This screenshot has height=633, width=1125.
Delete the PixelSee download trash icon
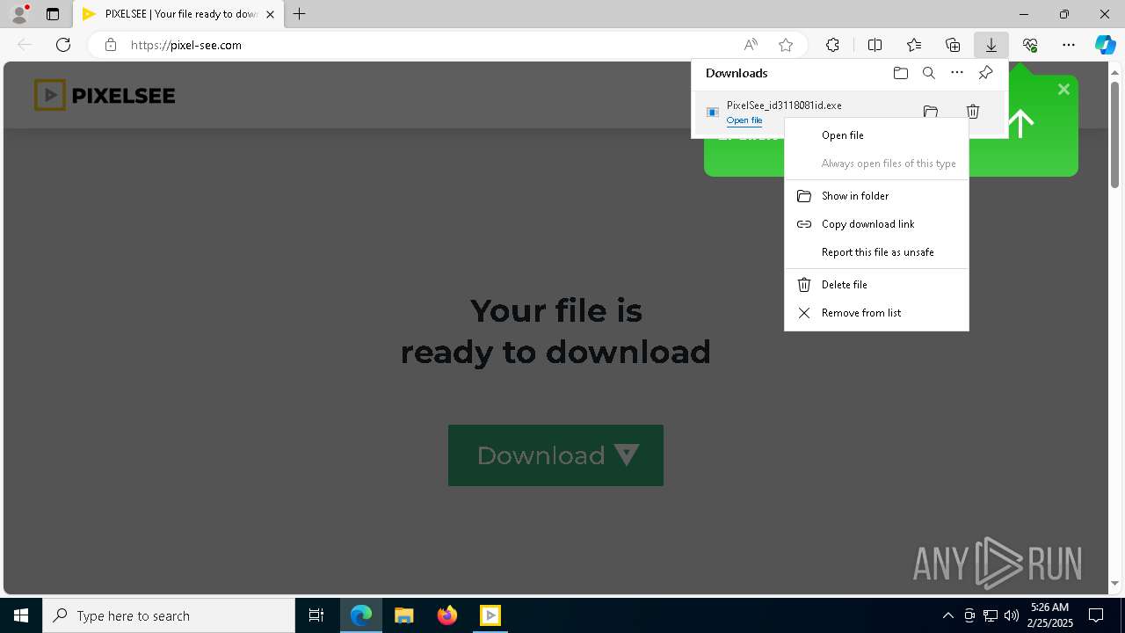pos(972,111)
